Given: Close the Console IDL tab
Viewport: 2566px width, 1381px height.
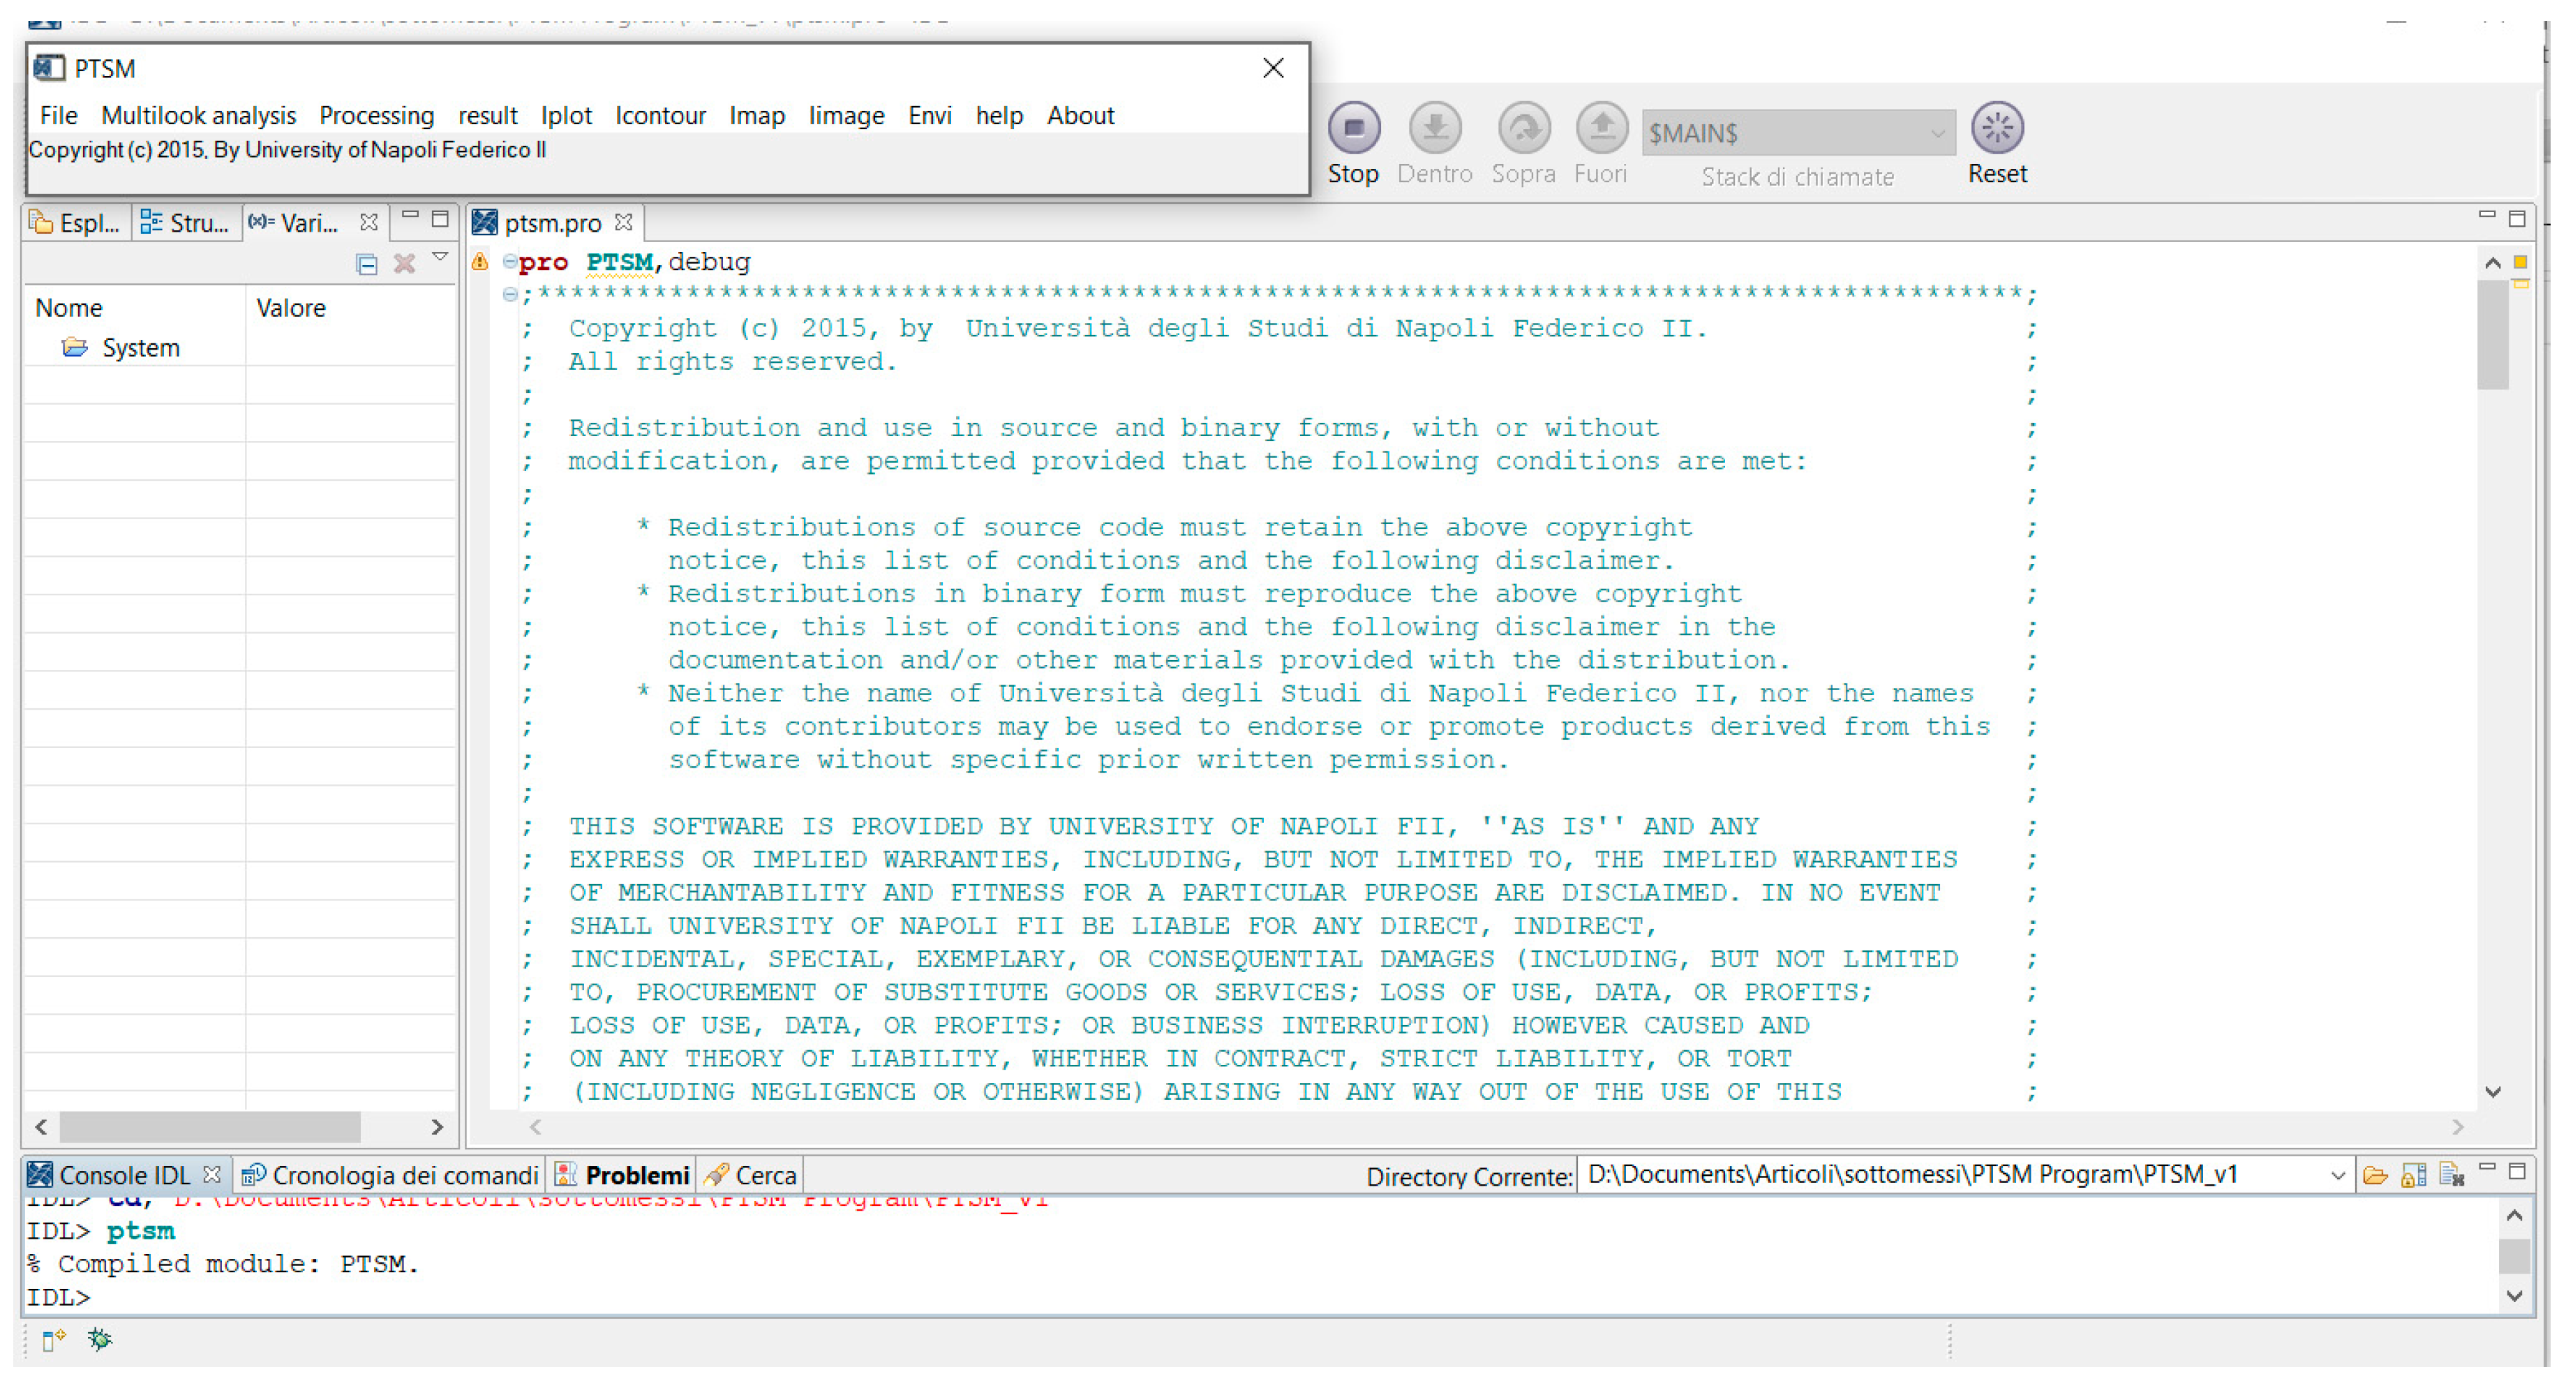Looking at the screenshot, I should coord(211,1174).
